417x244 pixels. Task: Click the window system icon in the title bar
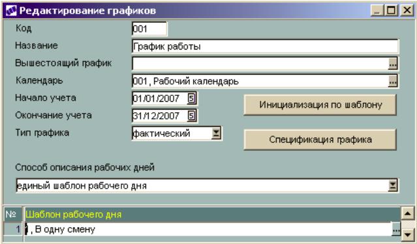click(11, 10)
